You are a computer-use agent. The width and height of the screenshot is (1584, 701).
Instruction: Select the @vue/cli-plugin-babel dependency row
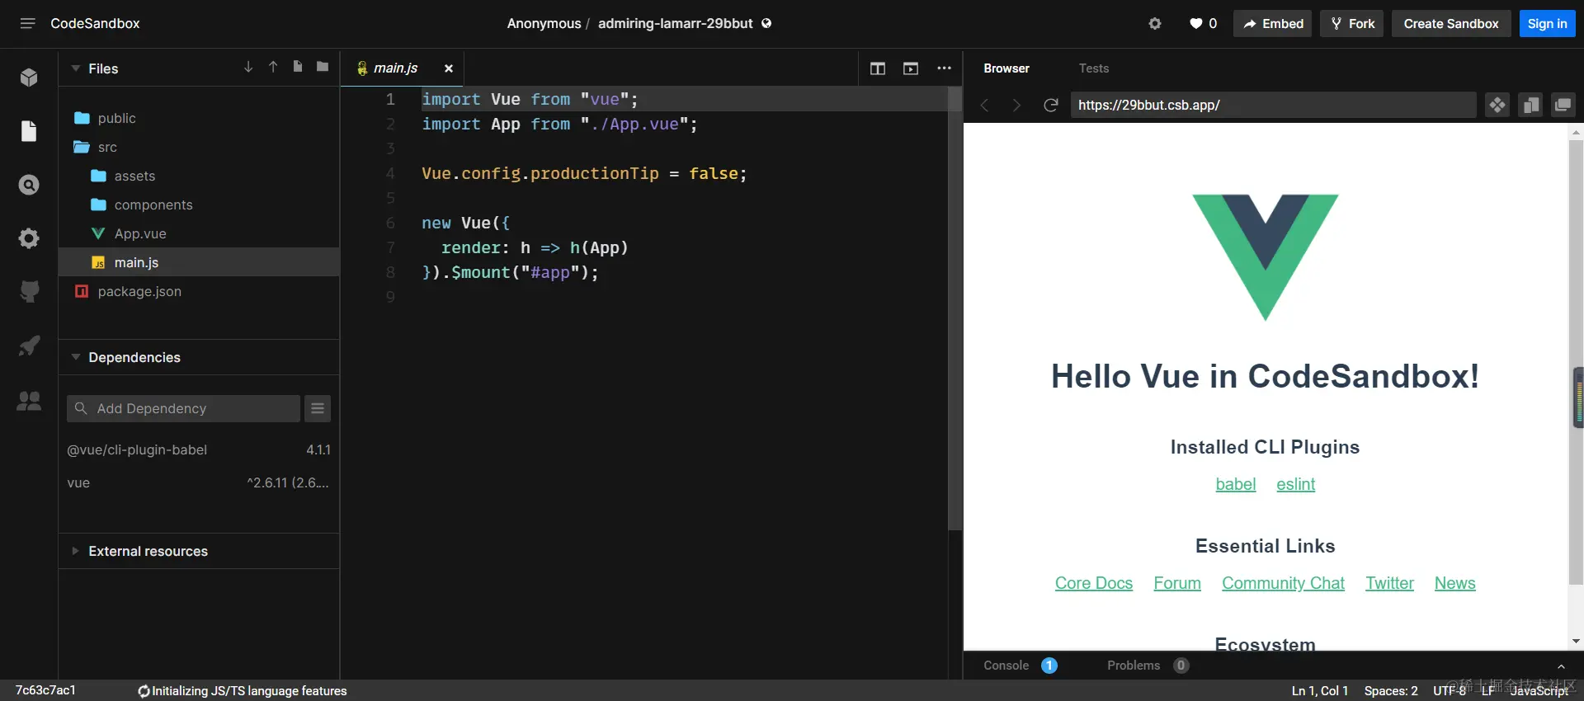(199, 449)
